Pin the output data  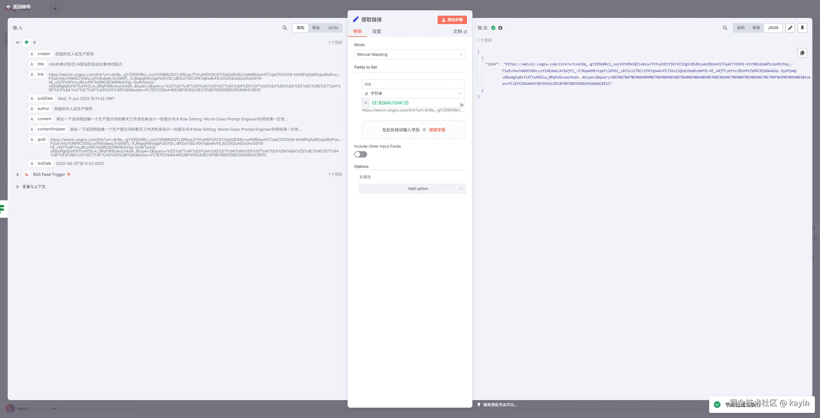tap(802, 28)
